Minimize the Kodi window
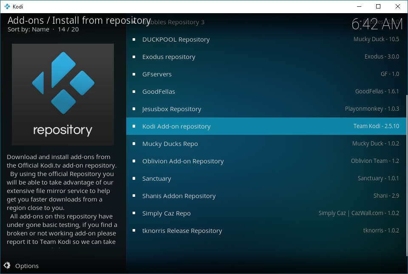 pos(359,6)
